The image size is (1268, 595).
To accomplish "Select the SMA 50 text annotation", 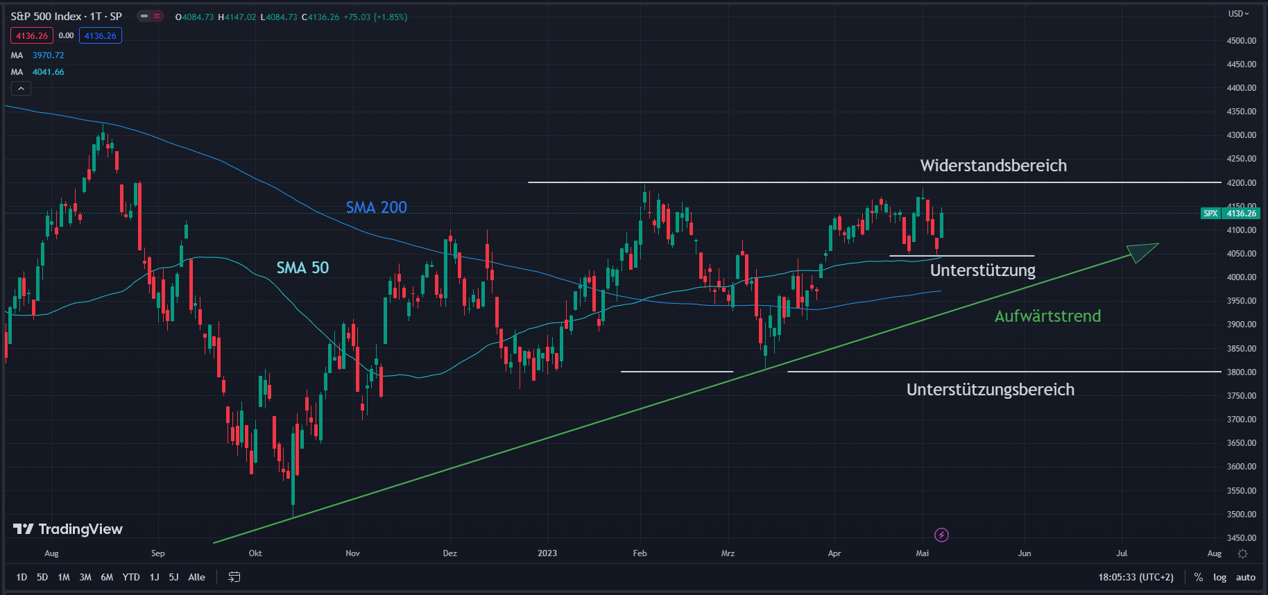I will 302,267.
